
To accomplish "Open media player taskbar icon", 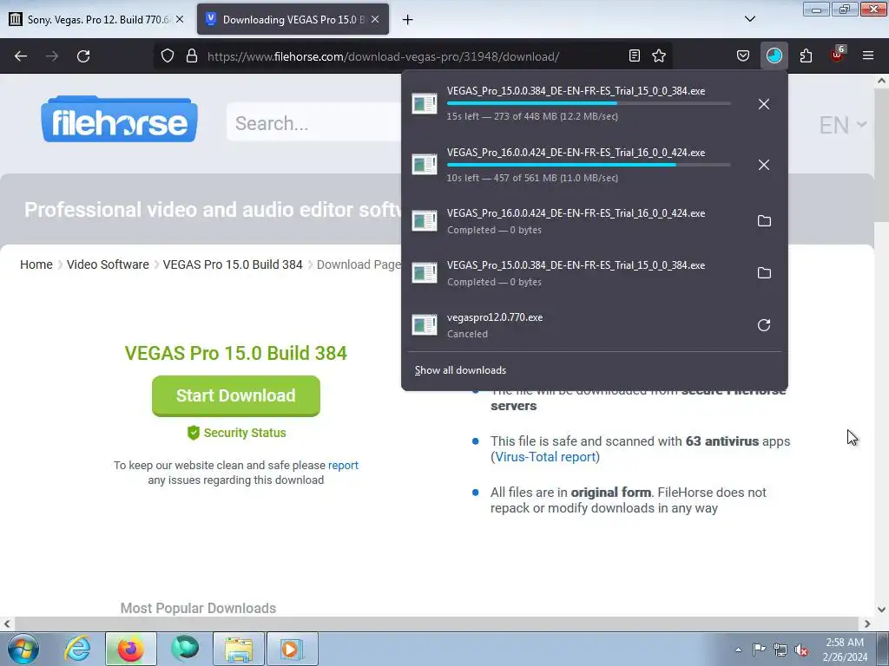I will point(293,649).
